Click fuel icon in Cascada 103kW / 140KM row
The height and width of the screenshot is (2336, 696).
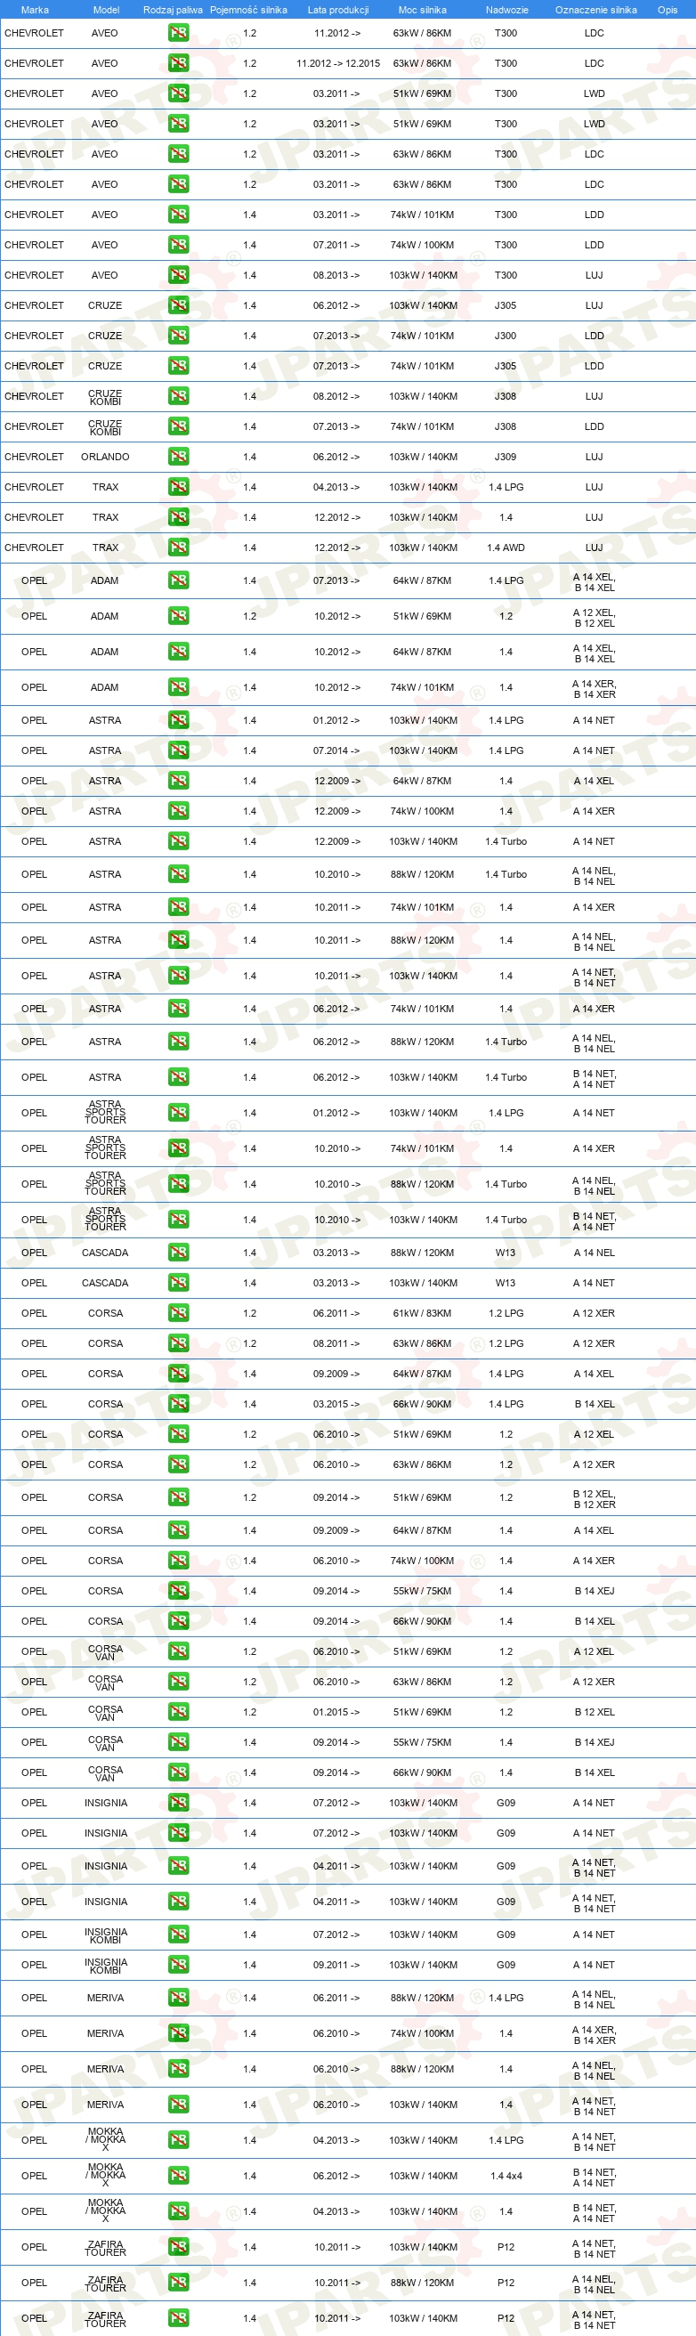coord(179,1283)
